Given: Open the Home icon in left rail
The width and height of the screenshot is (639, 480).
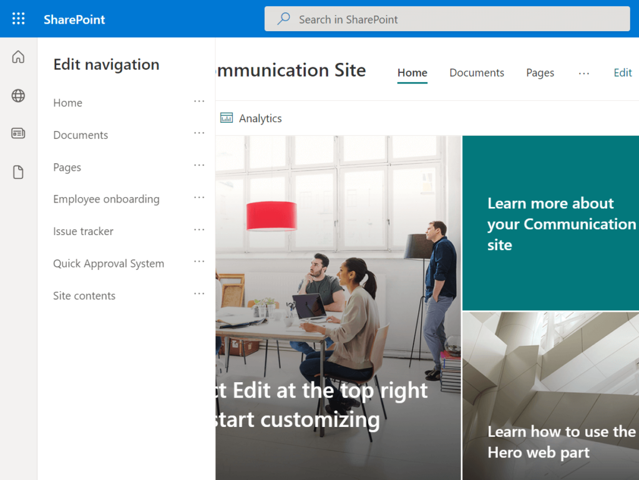Looking at the screenshot, I should coord(18,57).
